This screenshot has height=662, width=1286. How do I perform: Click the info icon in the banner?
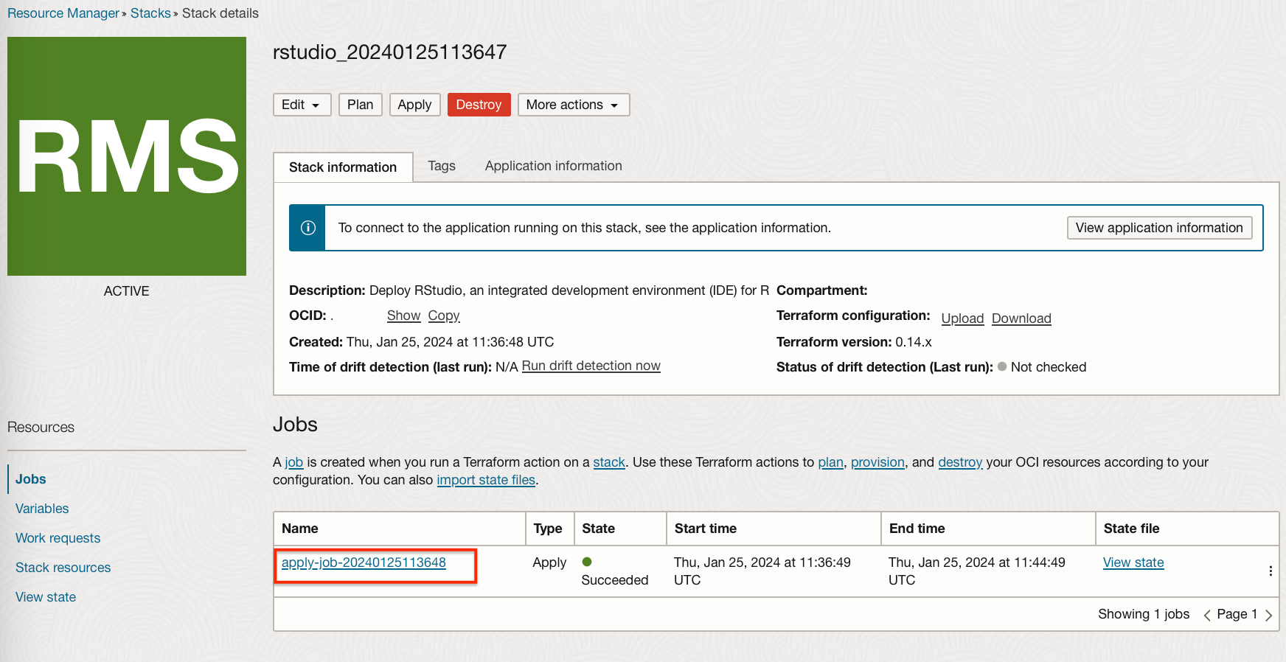(x=308, y=228)
